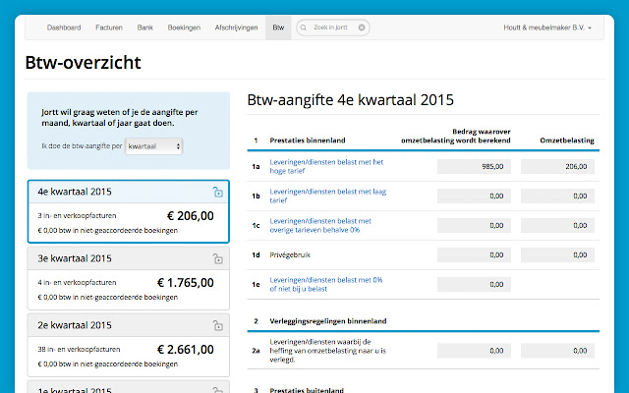Click the Privégebruik label
Image resolution: width=629 pixels, height=393 pixels.
[290, 255]
